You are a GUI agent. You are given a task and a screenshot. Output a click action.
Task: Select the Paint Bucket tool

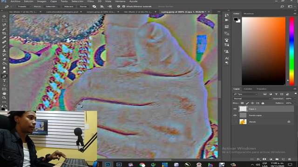[x=4, y=64]
